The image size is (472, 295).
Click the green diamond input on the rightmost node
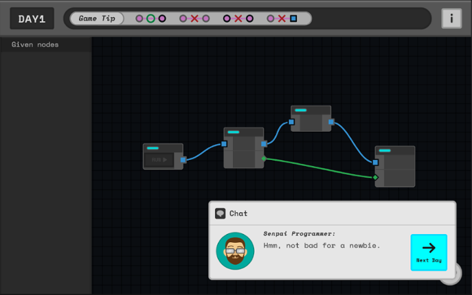click(x=375, y=178)
